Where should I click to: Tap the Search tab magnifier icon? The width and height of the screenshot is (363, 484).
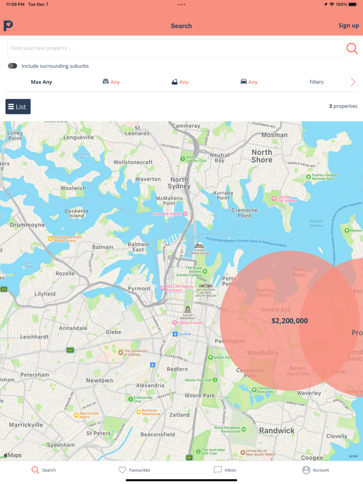tap(35, 470)
